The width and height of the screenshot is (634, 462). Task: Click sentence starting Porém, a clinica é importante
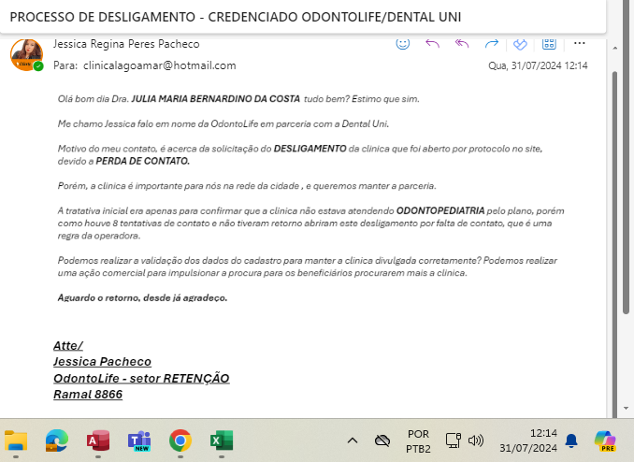247,186
